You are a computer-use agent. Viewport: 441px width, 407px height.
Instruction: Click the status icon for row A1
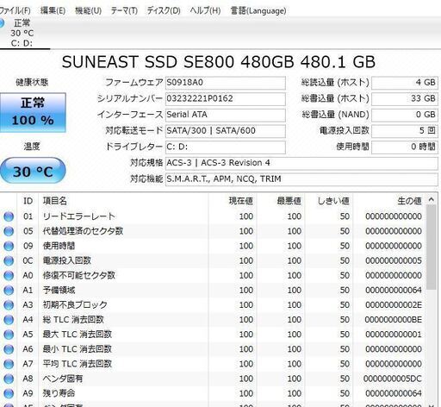(9, 291)
